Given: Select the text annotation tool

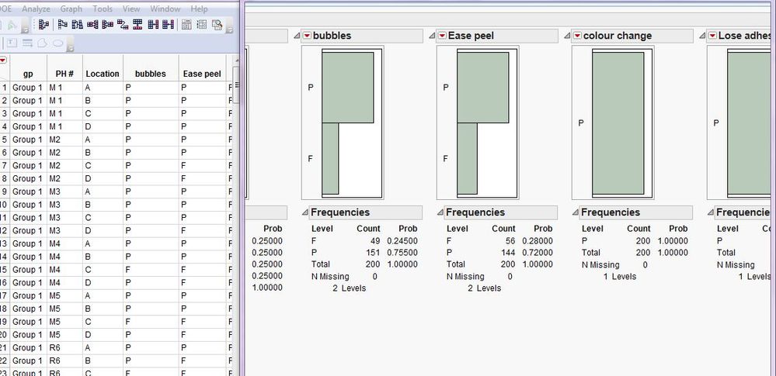Looking at the screenshot, I should (12, 43).
